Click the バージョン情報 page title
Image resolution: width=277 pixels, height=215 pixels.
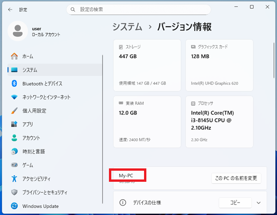click(184, 27)
